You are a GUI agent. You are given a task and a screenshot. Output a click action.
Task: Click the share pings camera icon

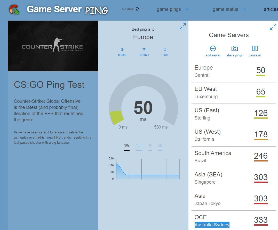pyautogui.click(x=235, y=48)
